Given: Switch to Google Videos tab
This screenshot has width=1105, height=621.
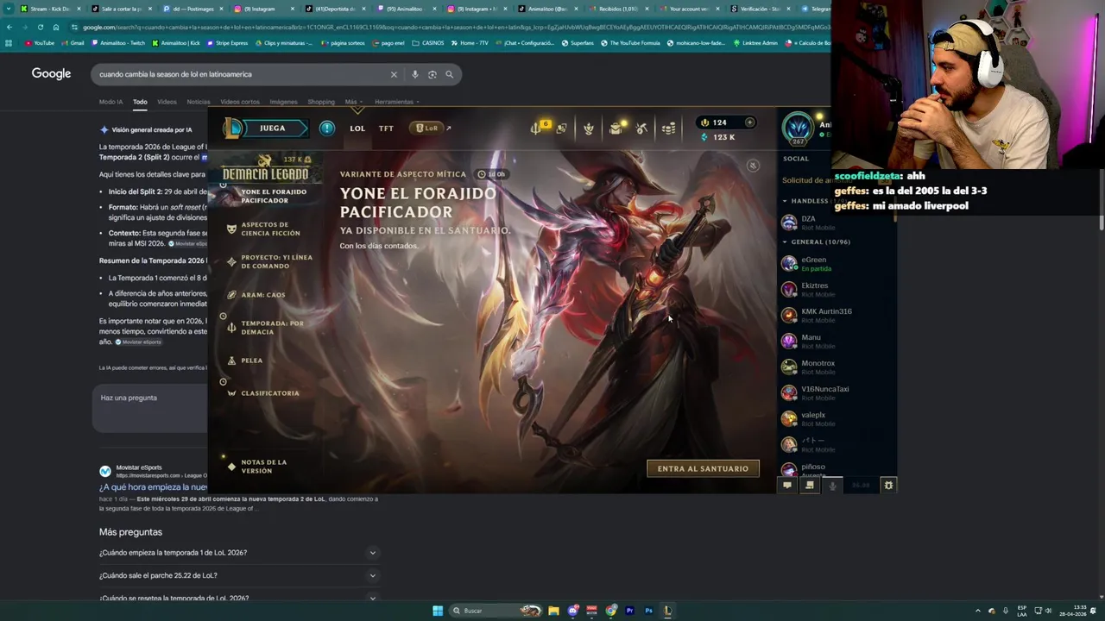Looking at the screenshot, I should pyautogui.click(x=167, y=102).
